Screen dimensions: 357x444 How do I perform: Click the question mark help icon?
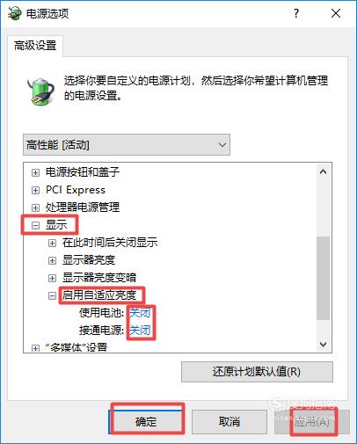(x=296, y=13)
